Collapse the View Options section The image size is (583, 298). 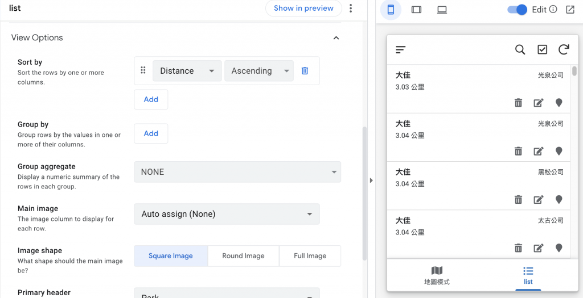pyautogui.click(x=336, y=38)
